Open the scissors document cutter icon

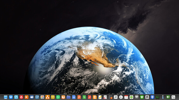105,97
